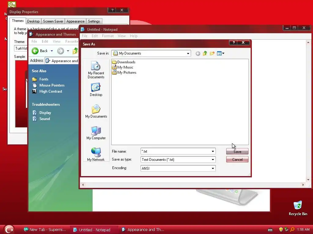Viewport: 313px width, 234px height.
Task: Click the Save button
Action: point(237,151)
